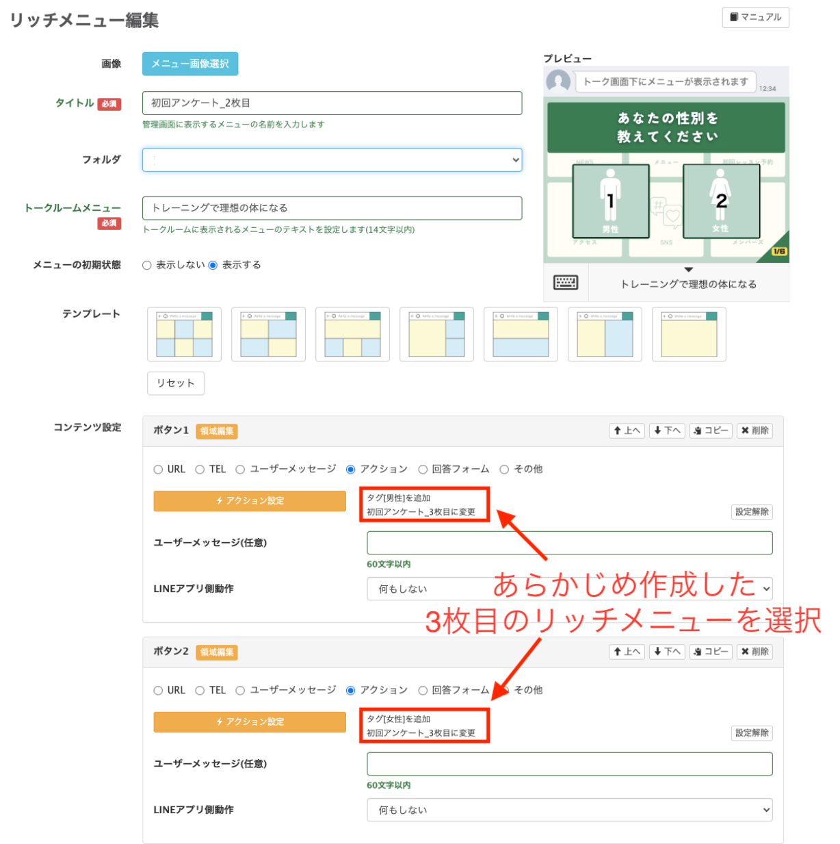The width and height of the screenshot is (840, 844).
Task: Delete ボタン1 using 削除 button
Action: [x=754, y=431]
